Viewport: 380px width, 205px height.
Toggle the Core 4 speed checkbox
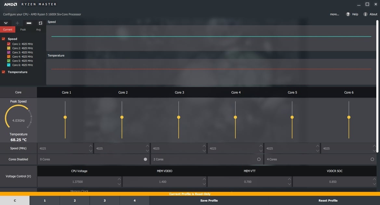click(9, 56)
